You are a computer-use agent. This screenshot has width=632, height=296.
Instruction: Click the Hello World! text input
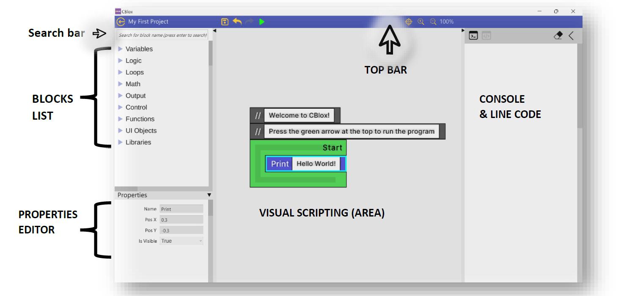[316, 164]
